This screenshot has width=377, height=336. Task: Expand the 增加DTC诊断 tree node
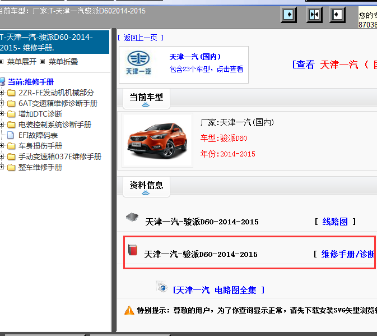pos(2,114)
